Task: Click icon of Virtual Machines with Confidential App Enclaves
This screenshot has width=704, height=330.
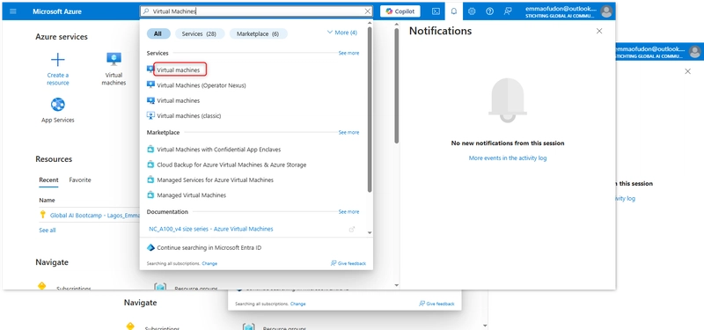Action: [150, 149]
